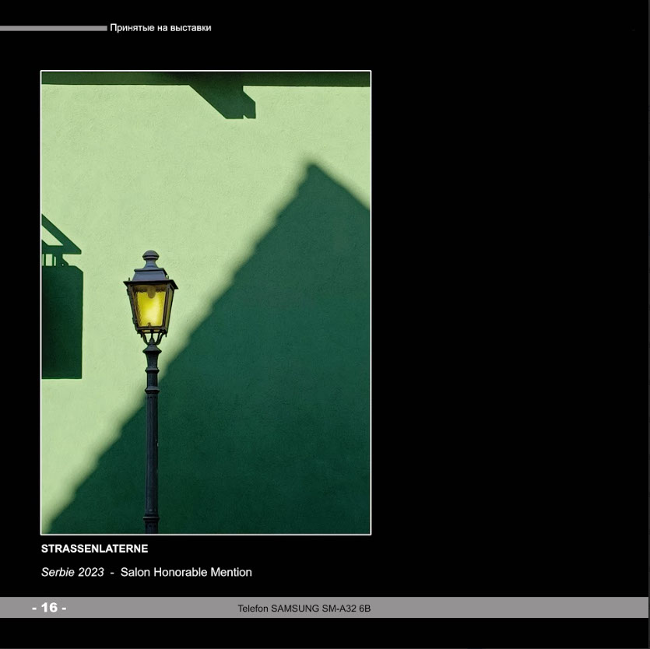Click the text "Telefon SAMSUNG SM-A32 6B"
This screenshot has height=649, width=650.
tap(304, 609)
